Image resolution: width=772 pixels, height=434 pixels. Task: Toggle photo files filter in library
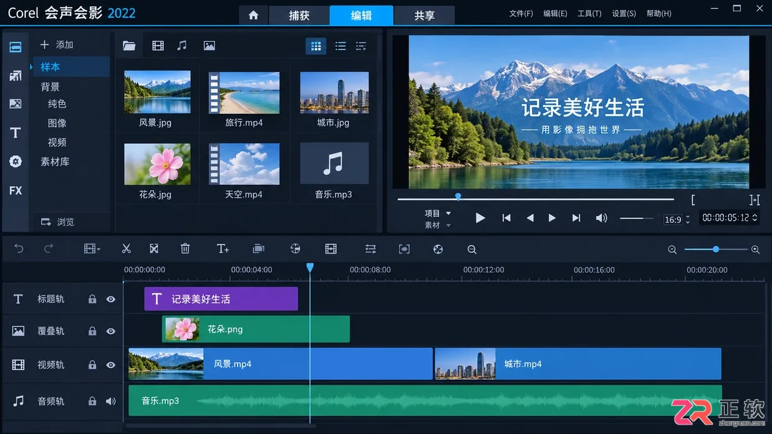[210, 45]
